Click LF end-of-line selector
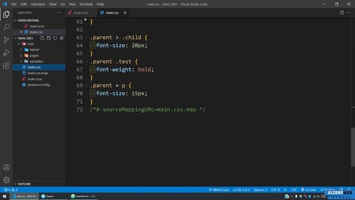This screenshot has width=355, height=200. (x=285, y=190)
